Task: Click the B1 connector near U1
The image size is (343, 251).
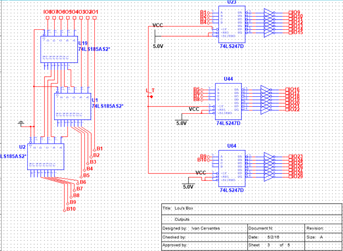Action: pyautogui.click(x=99, y=148)
